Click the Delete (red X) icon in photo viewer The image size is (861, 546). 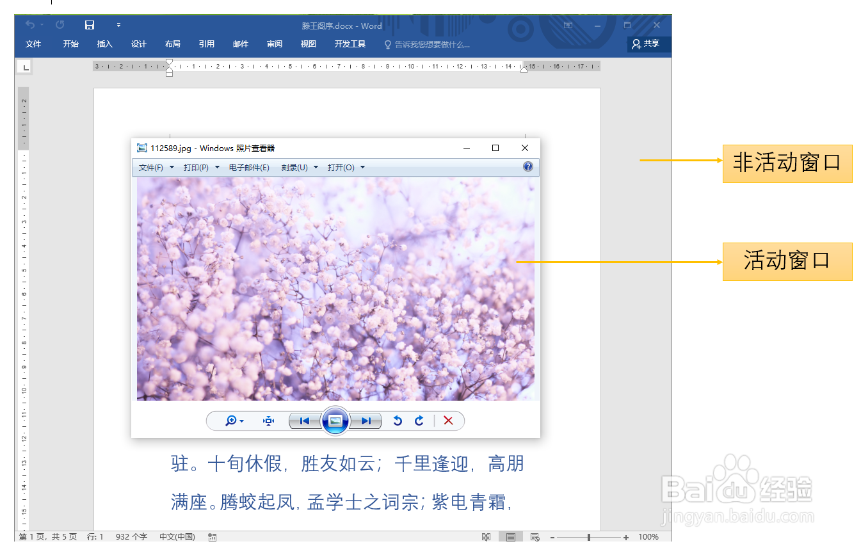pos(449,421)
